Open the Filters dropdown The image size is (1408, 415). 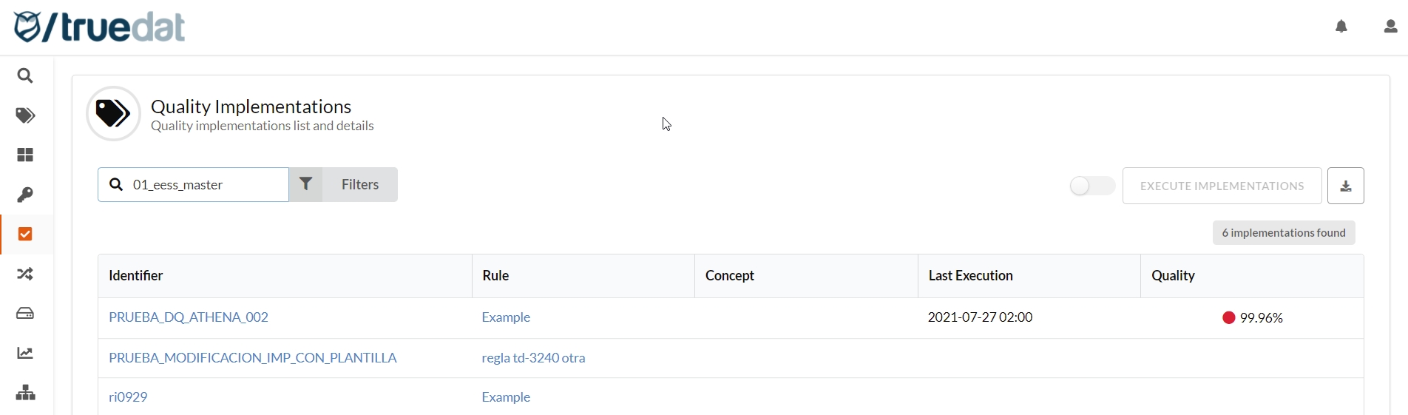344,185
